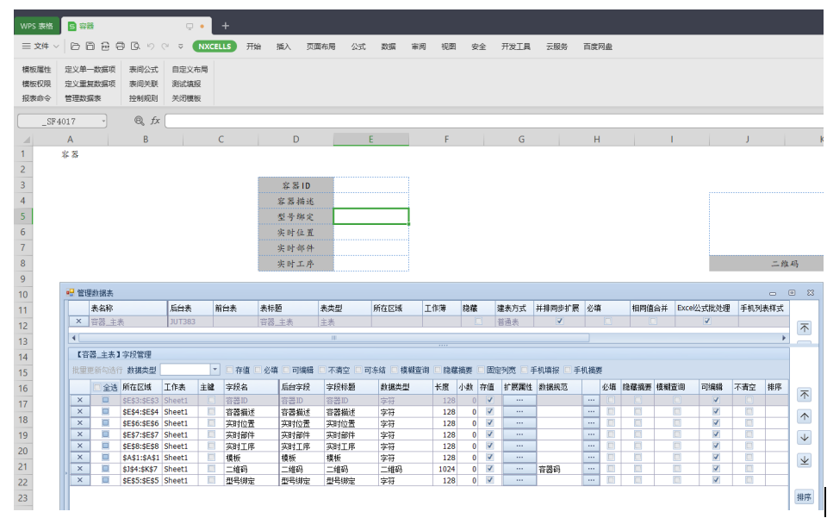Click the move-to-top arrow beside field list
Viewport: 827px width, 518px height.
(x=804, y=395)
